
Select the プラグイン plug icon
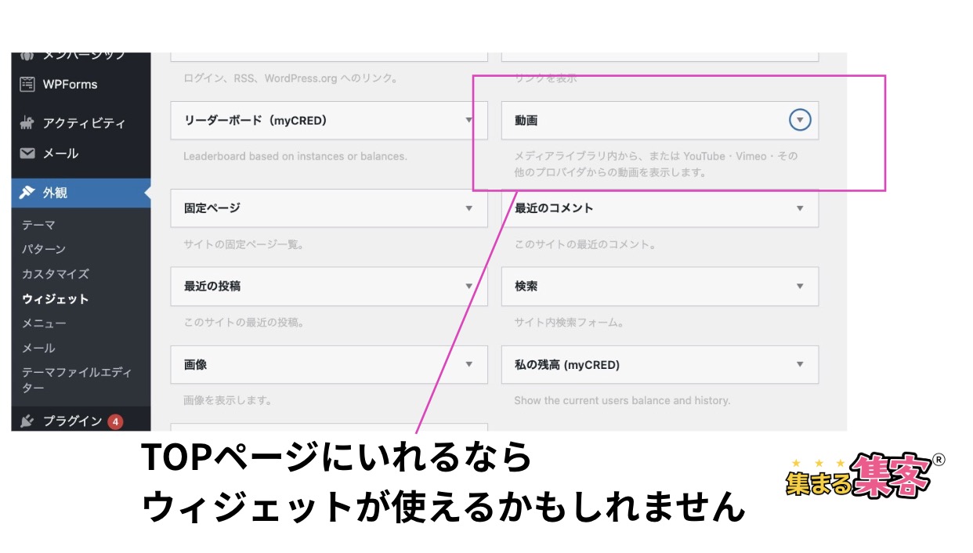click(26, 421)
